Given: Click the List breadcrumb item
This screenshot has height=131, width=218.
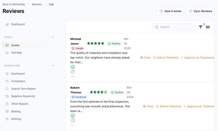Looking at the screenshot, I should coord(51,4).
